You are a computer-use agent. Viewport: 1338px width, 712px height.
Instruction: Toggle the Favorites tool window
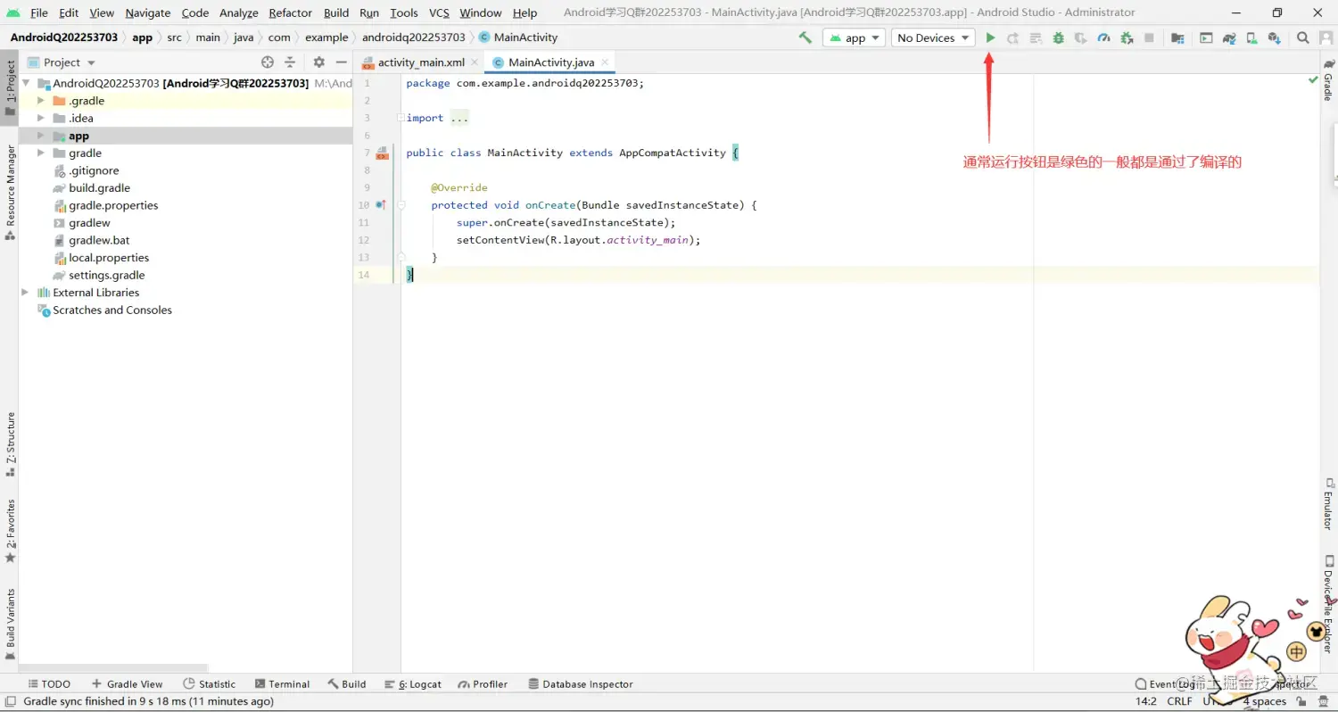click(x=10, y=532)
